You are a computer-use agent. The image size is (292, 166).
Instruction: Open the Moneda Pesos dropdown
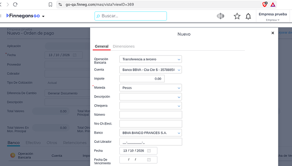(x=151, y=88)
